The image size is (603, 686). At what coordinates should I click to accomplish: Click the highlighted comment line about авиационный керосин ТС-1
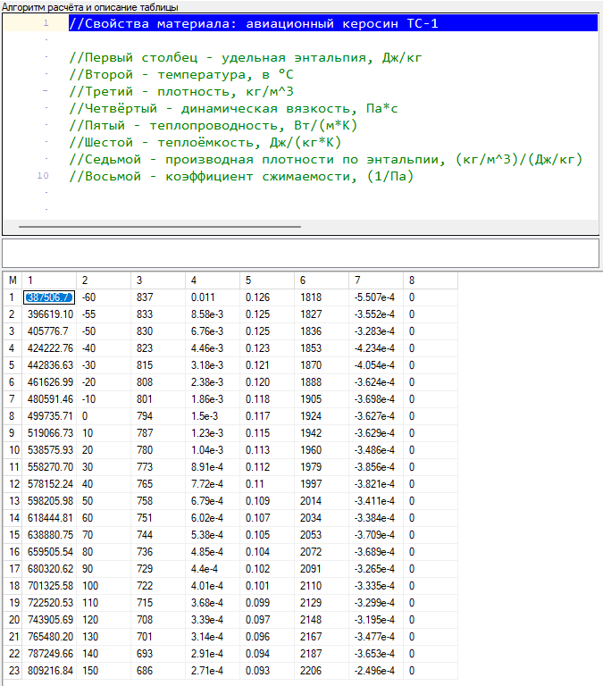[x=254, y=23]
